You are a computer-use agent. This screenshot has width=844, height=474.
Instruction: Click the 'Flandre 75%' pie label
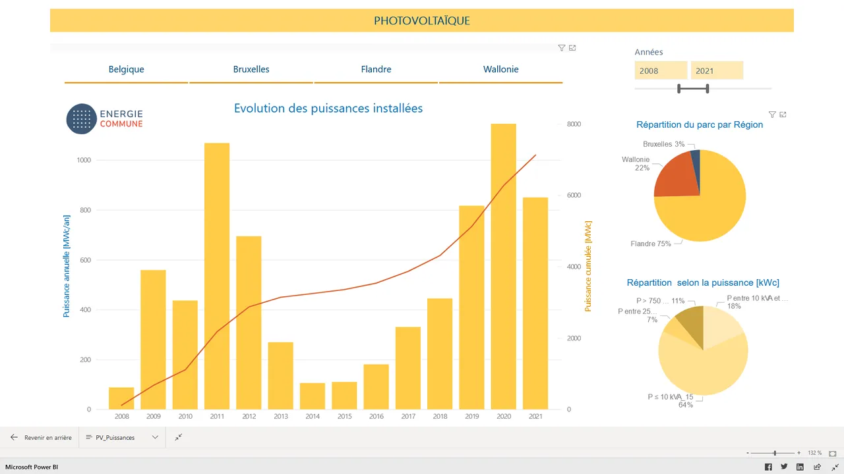(x=651, y=244)
